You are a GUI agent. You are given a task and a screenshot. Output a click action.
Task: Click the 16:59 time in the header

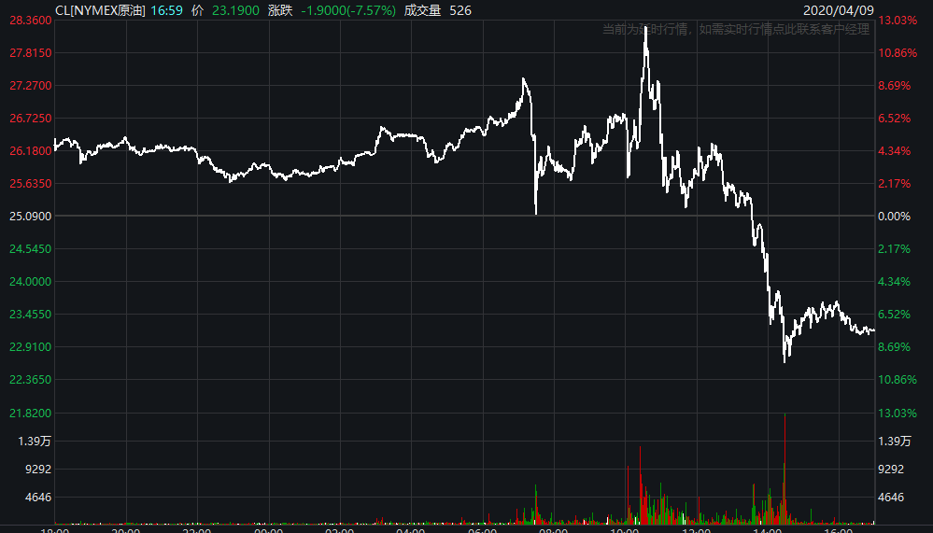(166, 10)
